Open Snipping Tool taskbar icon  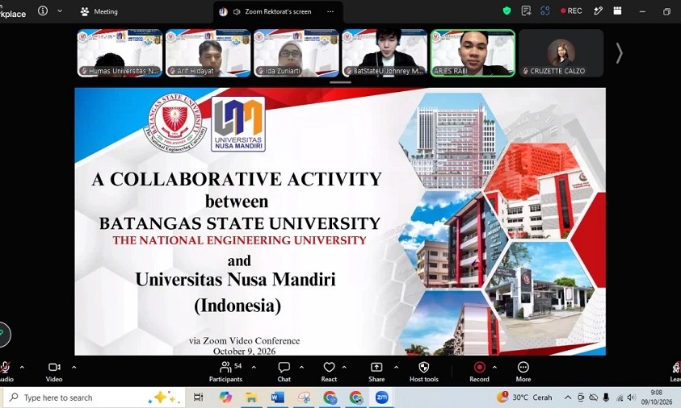click(x=304, y=398)
